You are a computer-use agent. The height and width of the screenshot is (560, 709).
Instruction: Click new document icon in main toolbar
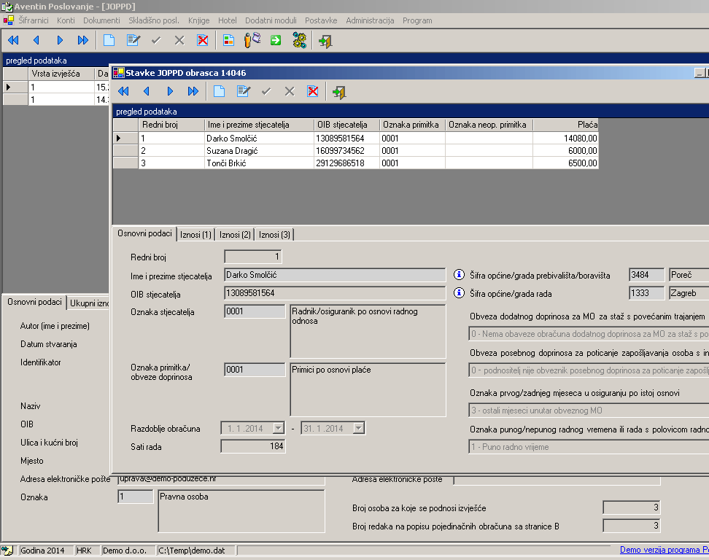109,41
